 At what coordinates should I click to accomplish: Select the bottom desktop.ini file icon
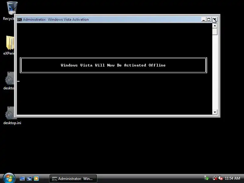11,113
